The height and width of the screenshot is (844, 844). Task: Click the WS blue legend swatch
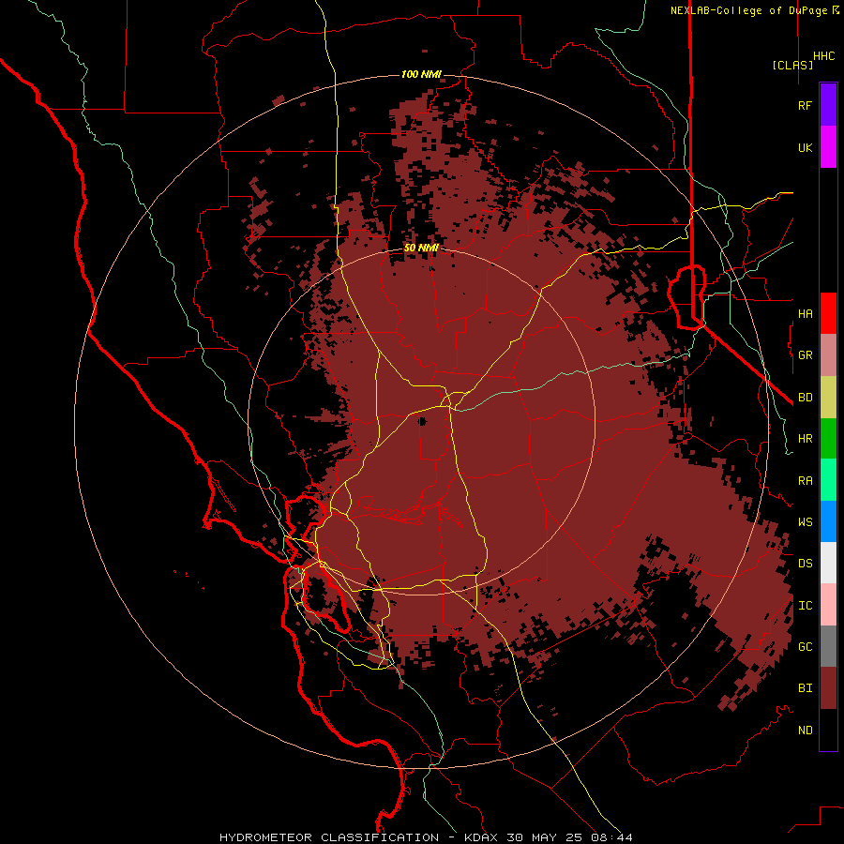point(828,521)
